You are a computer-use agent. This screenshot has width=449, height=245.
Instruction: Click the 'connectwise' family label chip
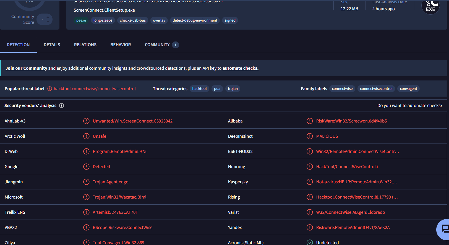tap(342, 89)
